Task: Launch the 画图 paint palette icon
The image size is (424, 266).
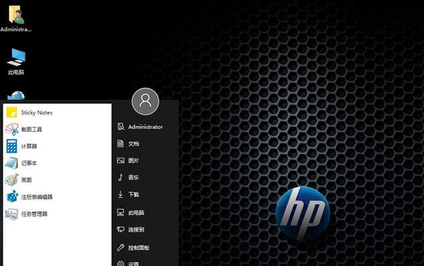Action: [11, 180]
